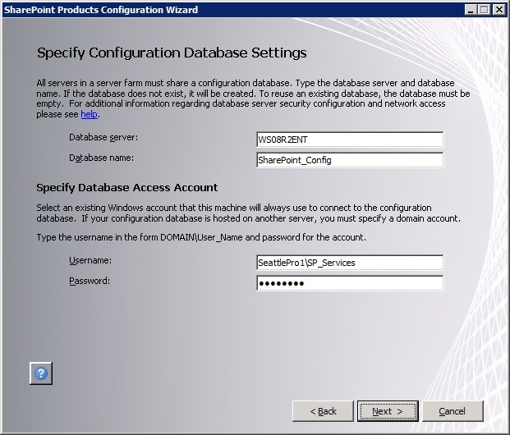Focus the Database name text box
Image resolution: width=510 pixels, height=435 pixels.
(349, 160)
